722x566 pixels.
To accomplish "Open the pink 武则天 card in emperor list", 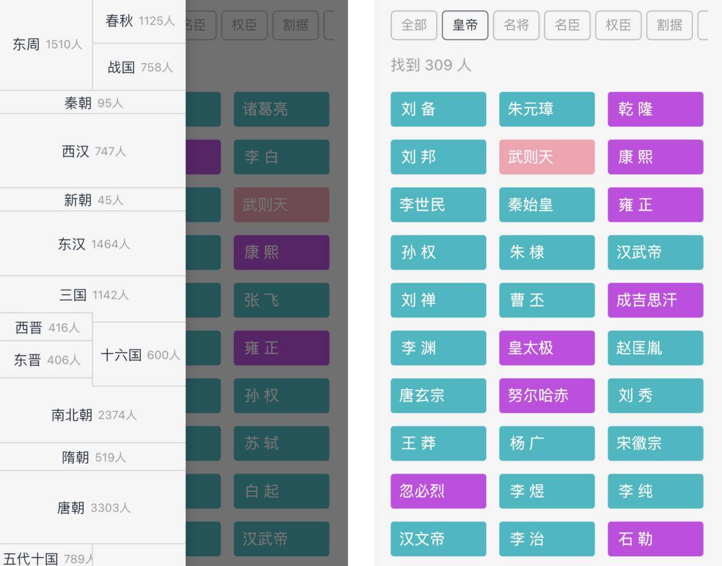I will click(547, 157).
